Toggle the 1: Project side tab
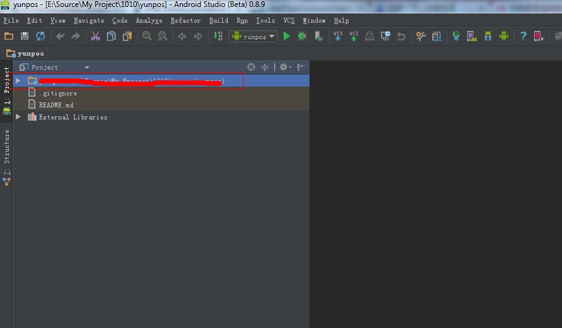The image size is (562, 328). pyautogui.click(x=6, y=91)
